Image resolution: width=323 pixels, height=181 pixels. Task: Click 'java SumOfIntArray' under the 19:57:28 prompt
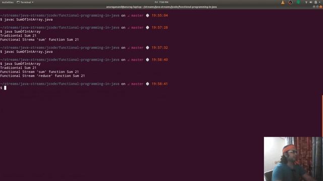click(x=22, y=32)
